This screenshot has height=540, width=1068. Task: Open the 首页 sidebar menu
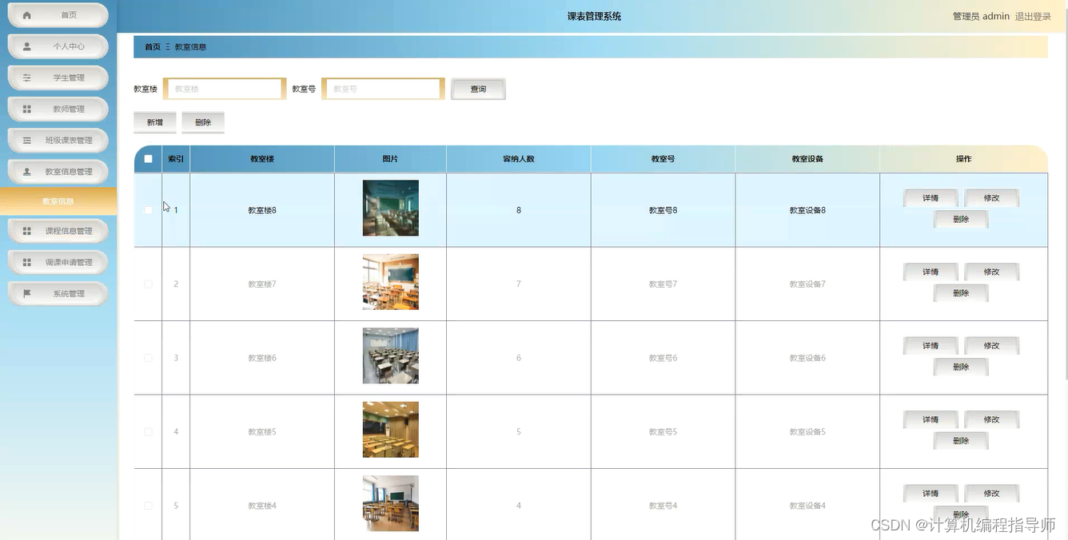pos(58,15)
